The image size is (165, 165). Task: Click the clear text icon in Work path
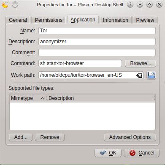pyautogui.click(x=139, y=76)
